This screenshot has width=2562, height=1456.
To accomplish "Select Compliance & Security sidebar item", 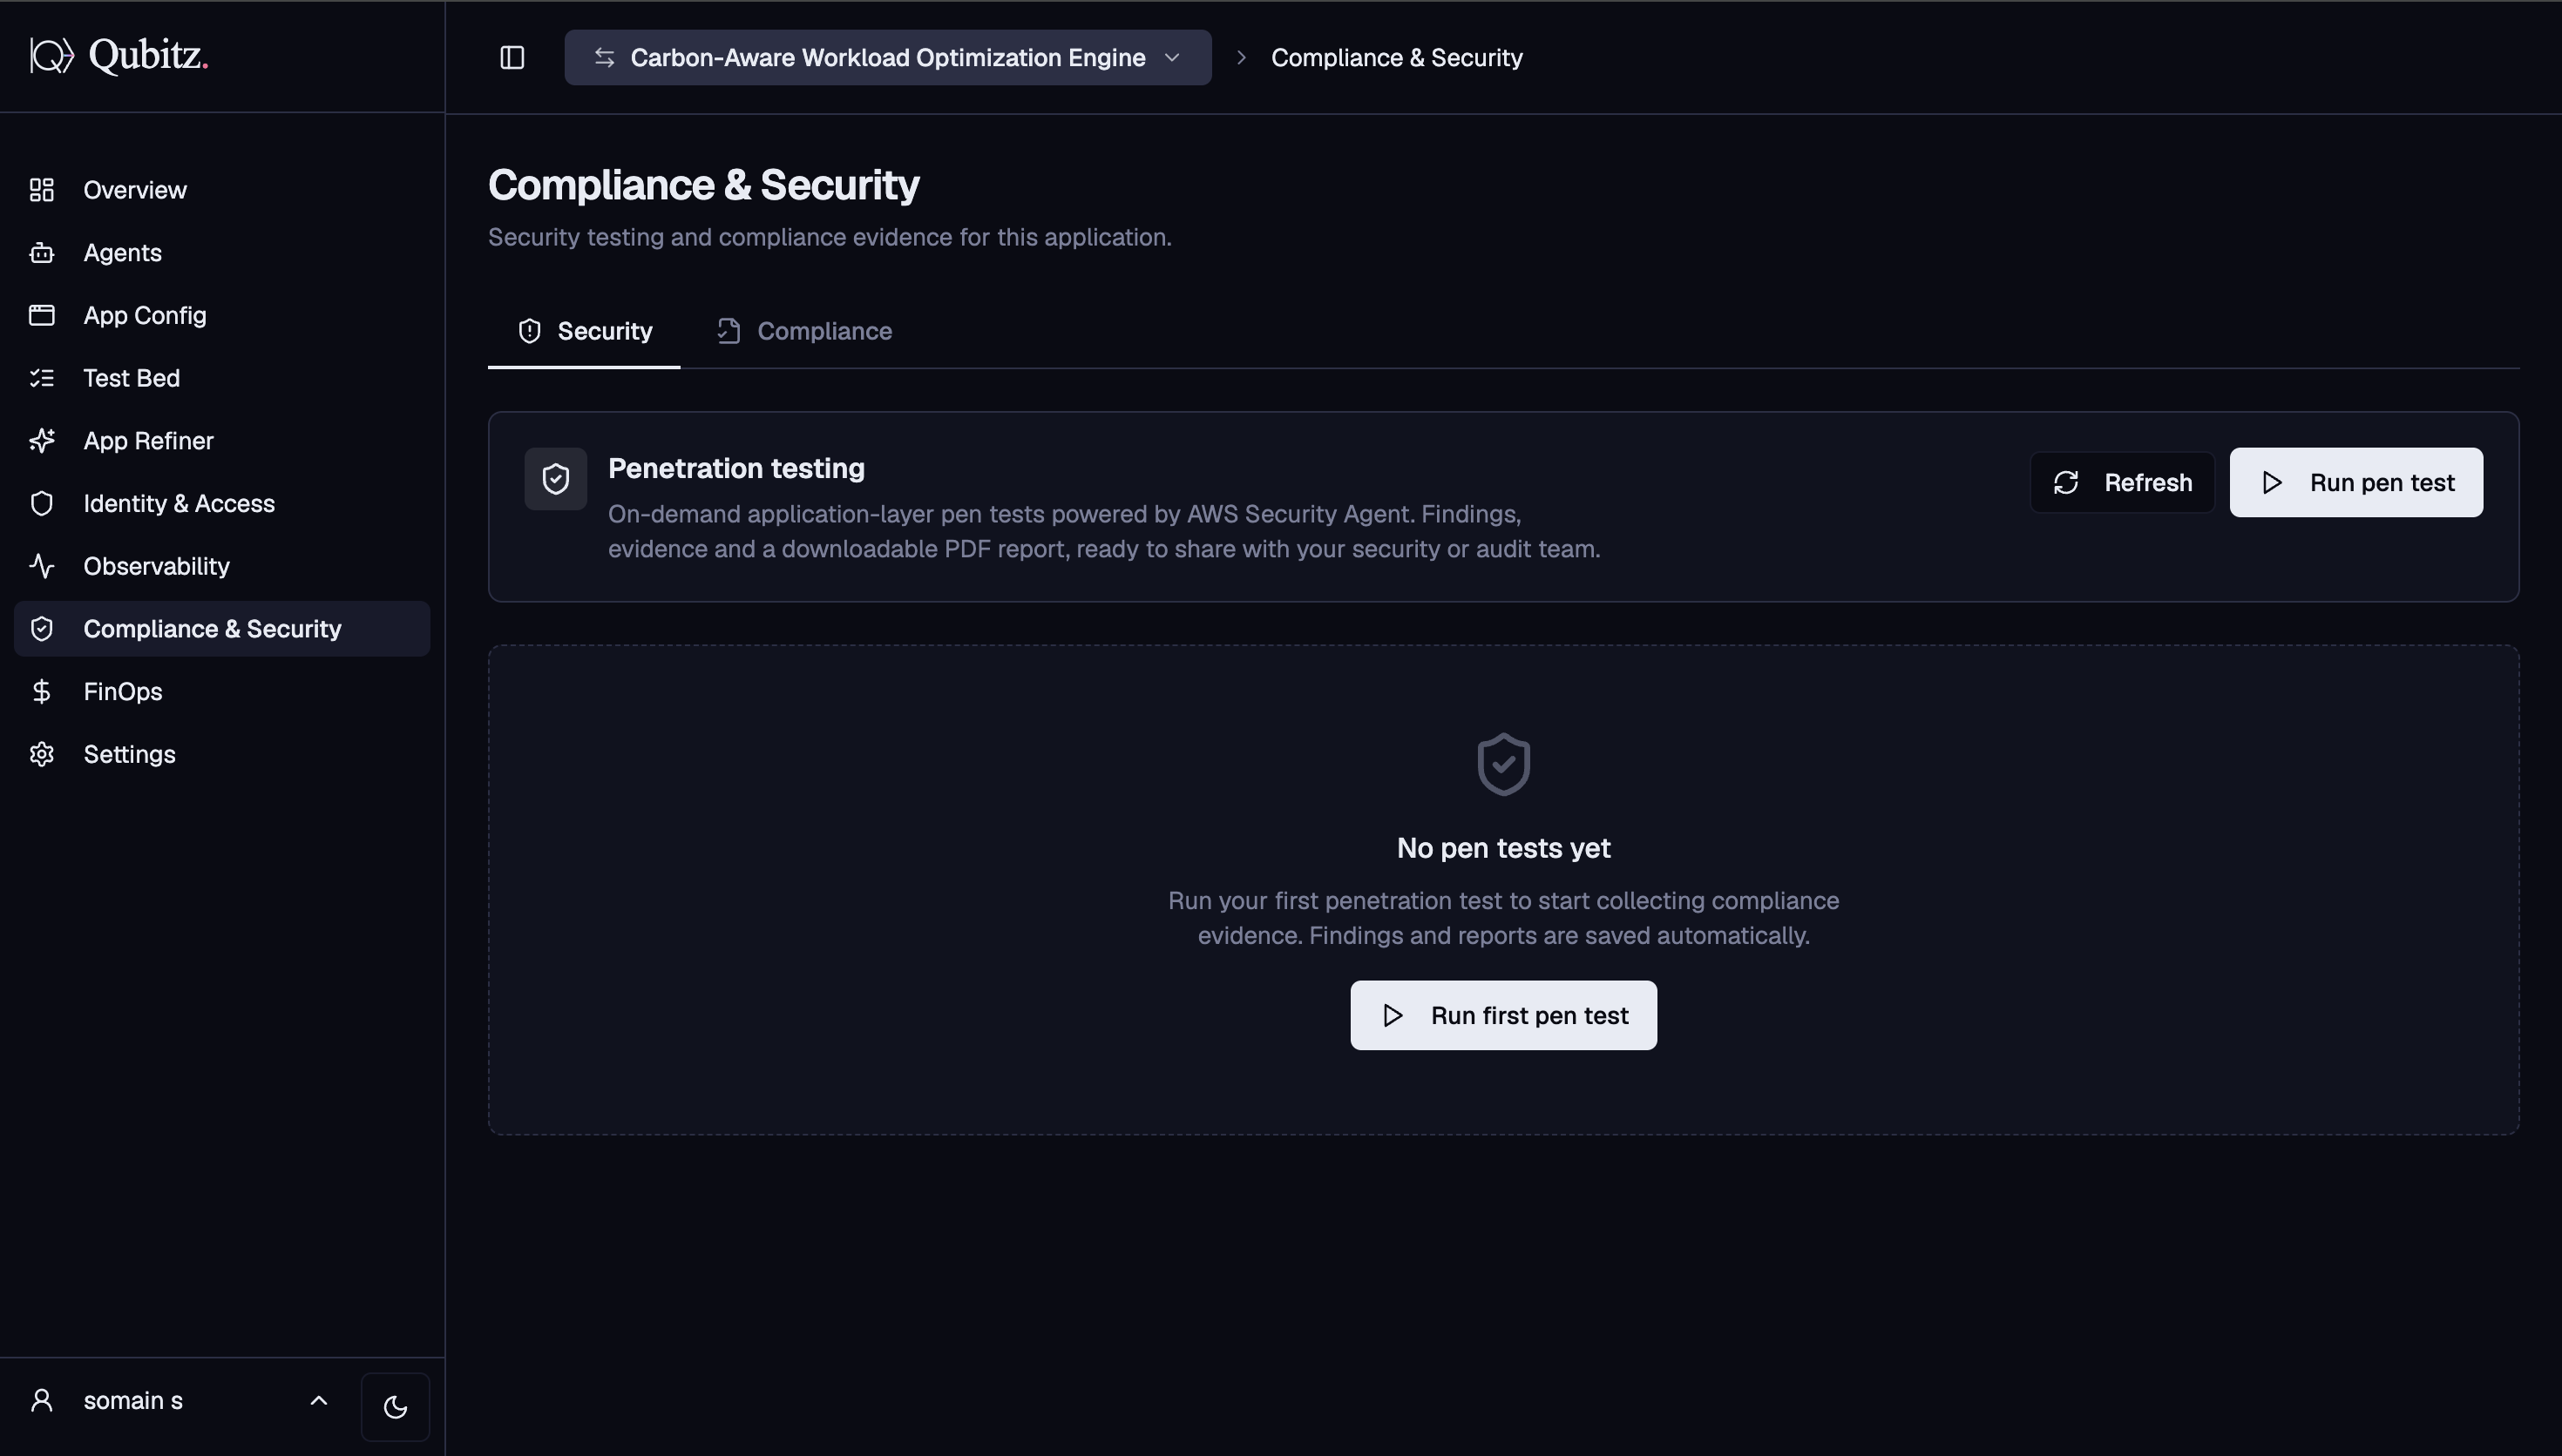I will [x=222, y=629].
